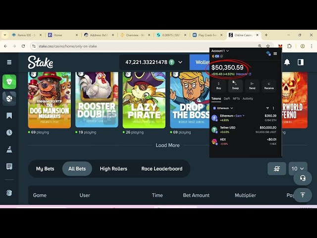Viewport: 317px width, 238px height.
Task: Select the All Bets tab
Action: click(77, 169)
